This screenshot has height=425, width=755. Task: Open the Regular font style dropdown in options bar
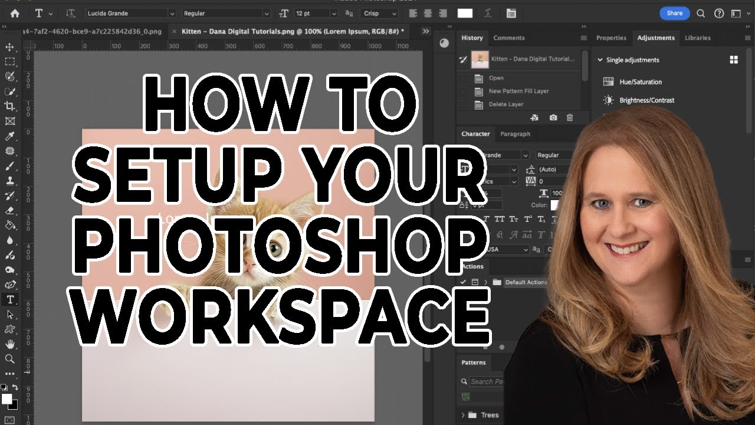click(267, 13)
